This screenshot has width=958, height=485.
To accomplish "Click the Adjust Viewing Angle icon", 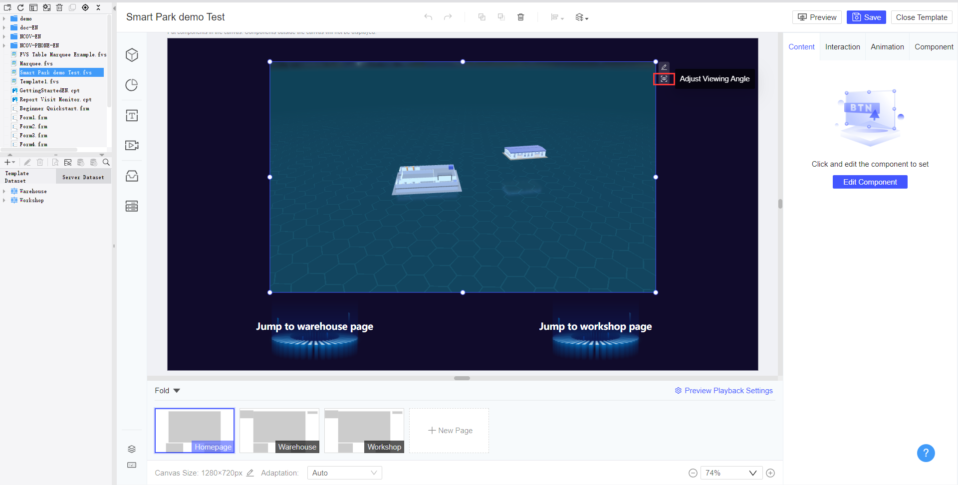I will (x=664, y=78).
